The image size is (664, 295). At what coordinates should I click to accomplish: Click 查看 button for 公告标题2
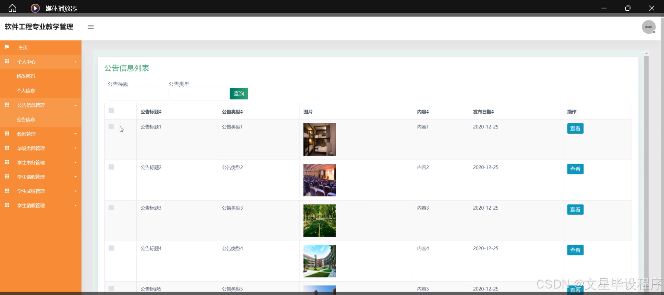[575, 169]
